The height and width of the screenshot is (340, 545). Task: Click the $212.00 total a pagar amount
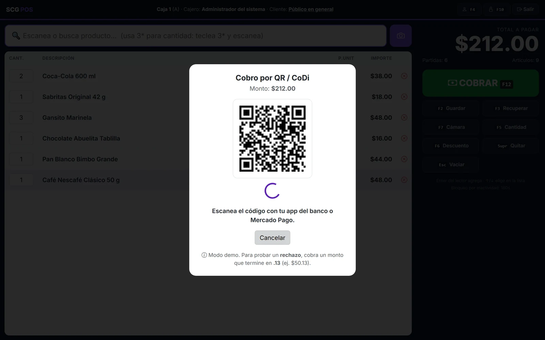pos(497,44)
